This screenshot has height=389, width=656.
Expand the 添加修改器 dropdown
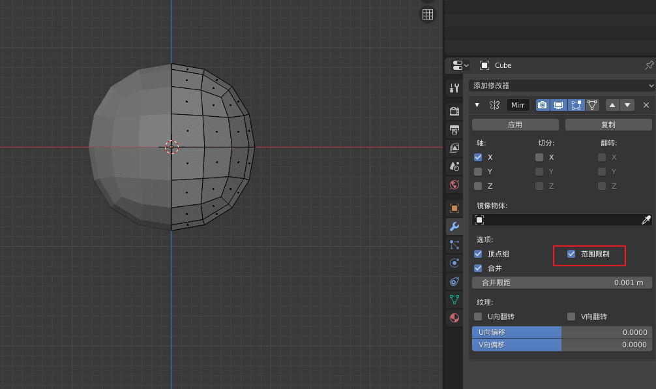click(x=562, y=86)
